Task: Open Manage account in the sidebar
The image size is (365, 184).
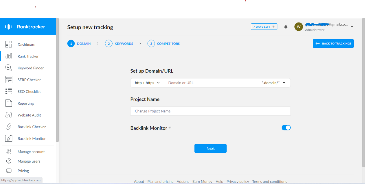Action: tap(31, 152)
